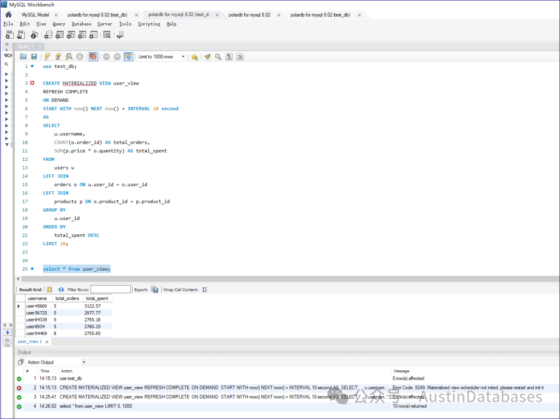Click the Result Grid button
The width and height of the screenshot is (560, 419).
(x=30, y=290)
